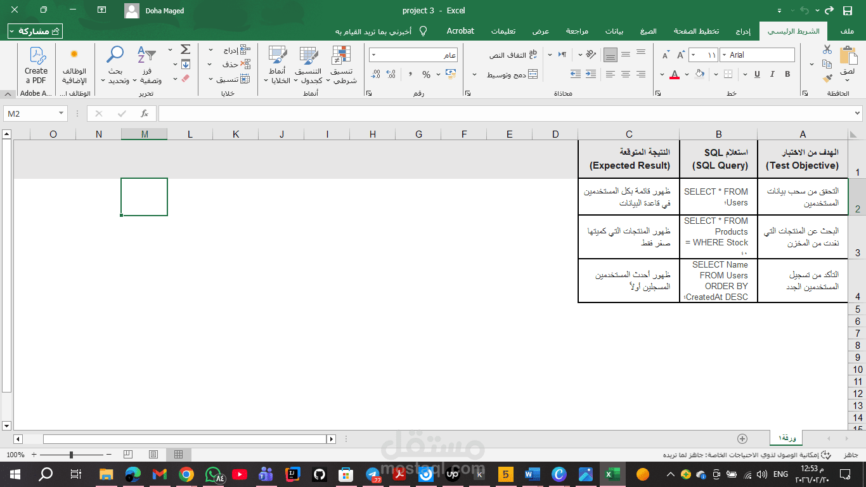Toggle Underline formatting
Image resolution: width=866 pixels, height=487 pixels.
756,74
